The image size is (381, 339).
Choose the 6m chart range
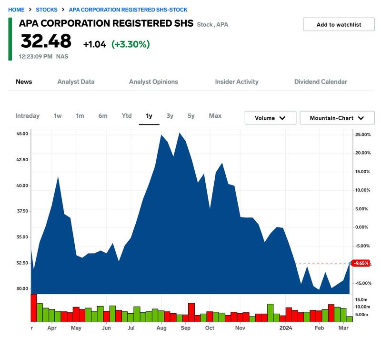[103, 116]
